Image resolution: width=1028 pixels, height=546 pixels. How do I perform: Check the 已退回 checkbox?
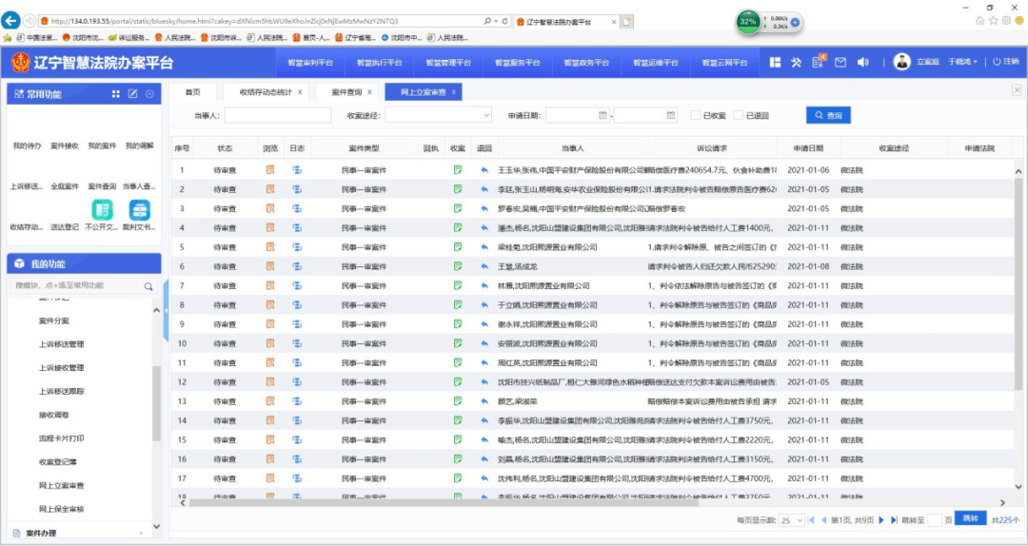(739, 115)
